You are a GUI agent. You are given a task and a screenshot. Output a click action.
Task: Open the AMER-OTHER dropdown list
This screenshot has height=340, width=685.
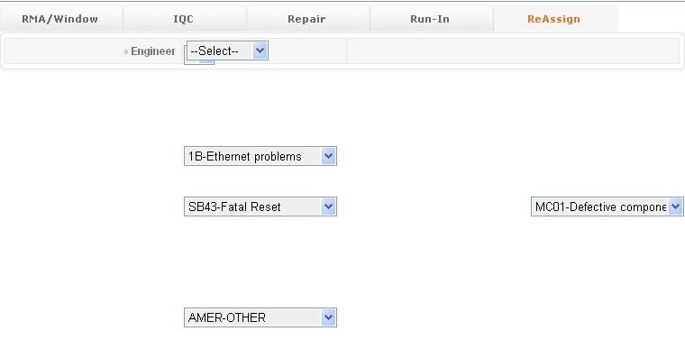click(260, 317)
